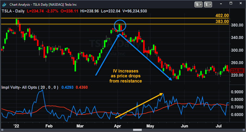
Task: Click the 220.00 price axis label
Action: [237, 75]
